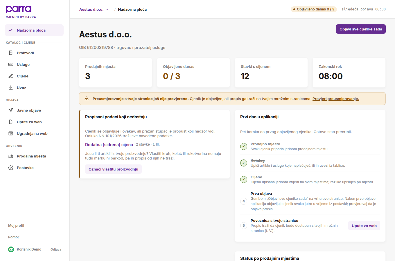Viewport: 395px width, 261px height.
Task: Select the document icon beside sidebar Upute za web
Action: pos(11,122)
